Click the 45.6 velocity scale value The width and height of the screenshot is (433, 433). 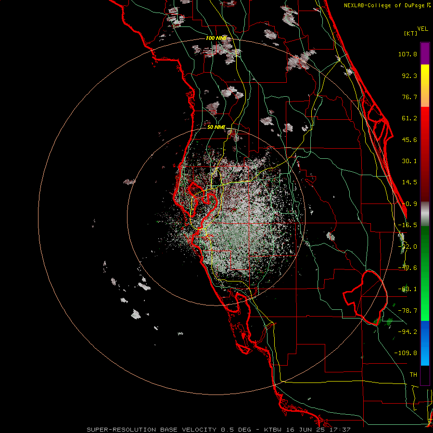(x=409, y=140)
